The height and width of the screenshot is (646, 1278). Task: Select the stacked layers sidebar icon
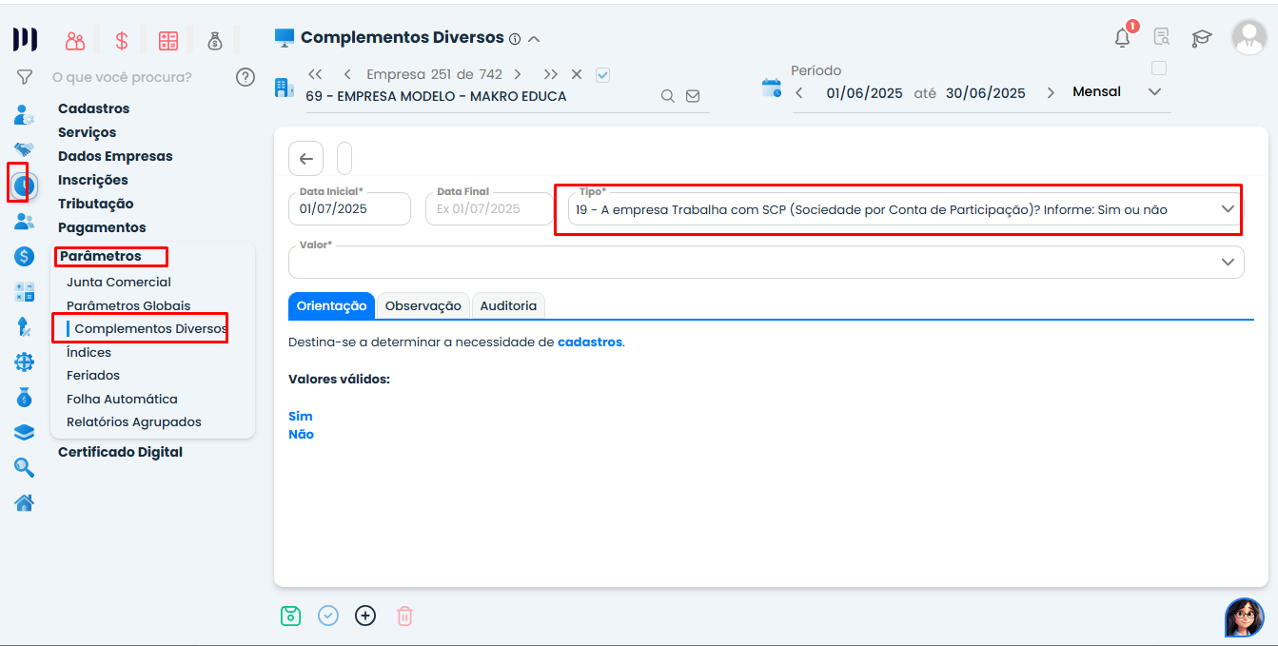[x=25, y=432]
